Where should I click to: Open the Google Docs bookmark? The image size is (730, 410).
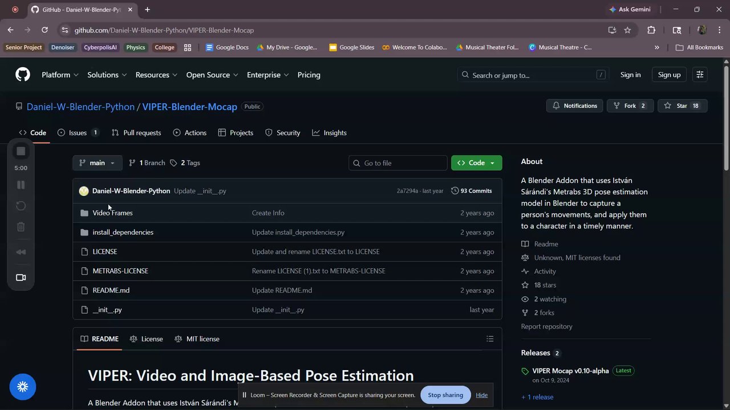pos(227,47)
